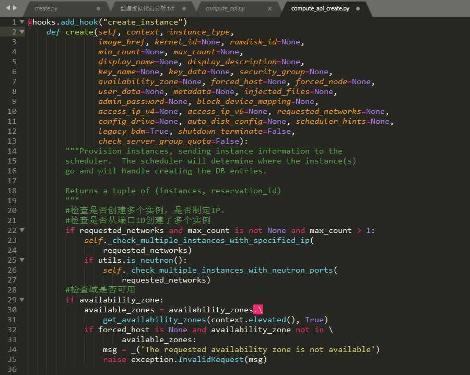Fold the if block at line 22
The width and height of the screenshot is (470, 375).
(x=22, y=230)
